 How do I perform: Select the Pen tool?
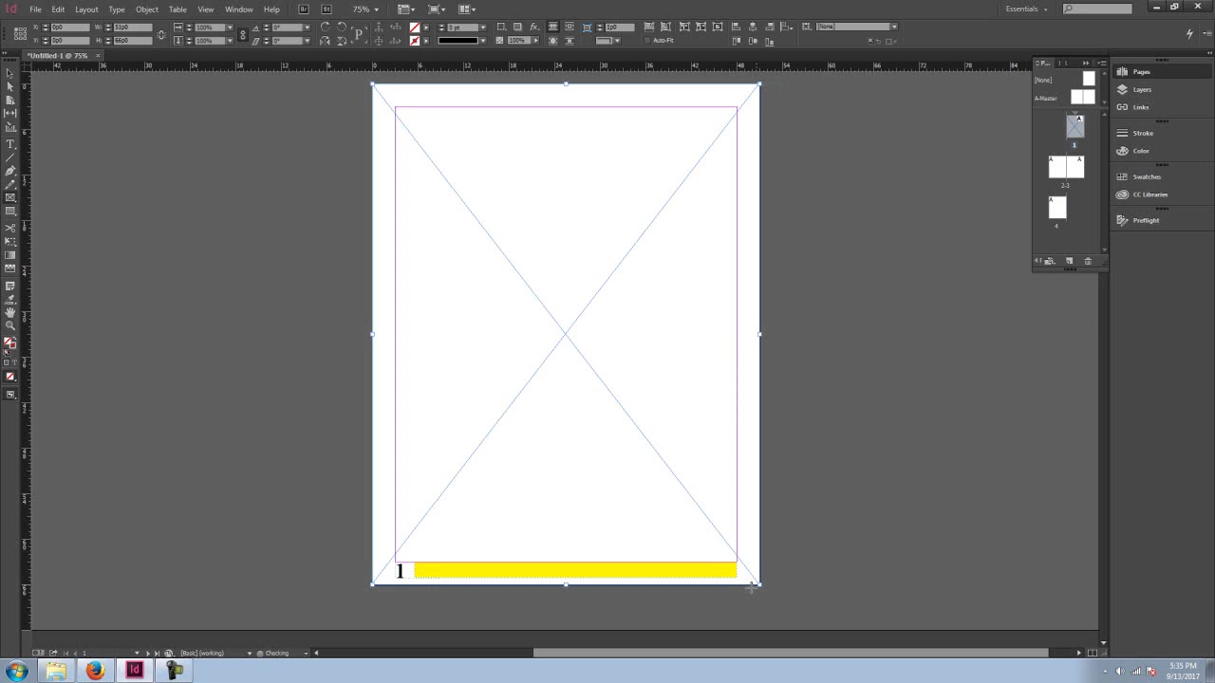tap(10, 171)
